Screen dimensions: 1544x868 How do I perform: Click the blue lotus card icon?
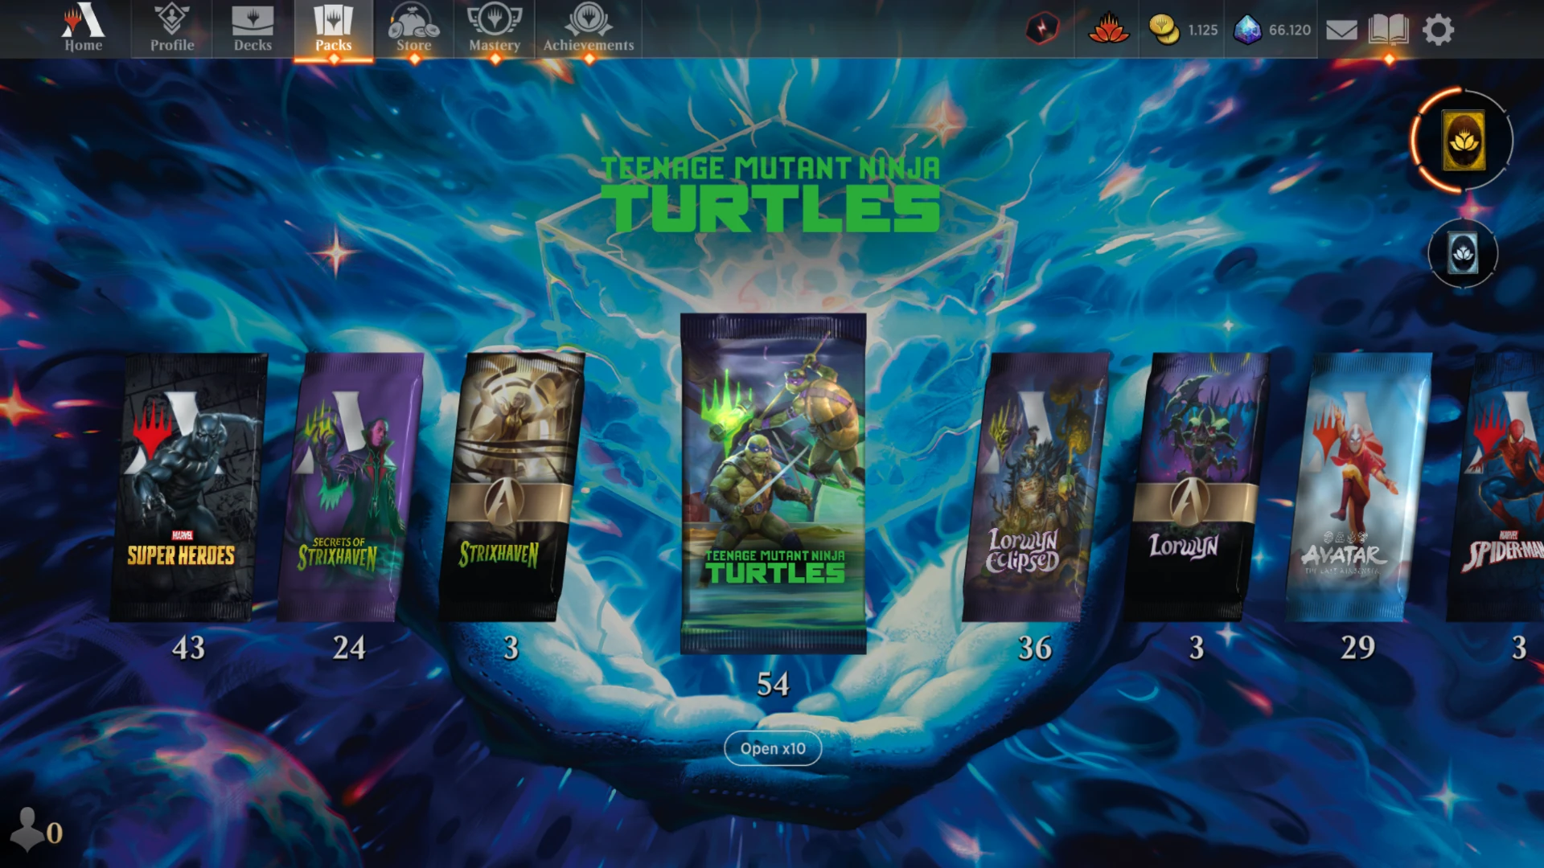(x=1463, y=254)
